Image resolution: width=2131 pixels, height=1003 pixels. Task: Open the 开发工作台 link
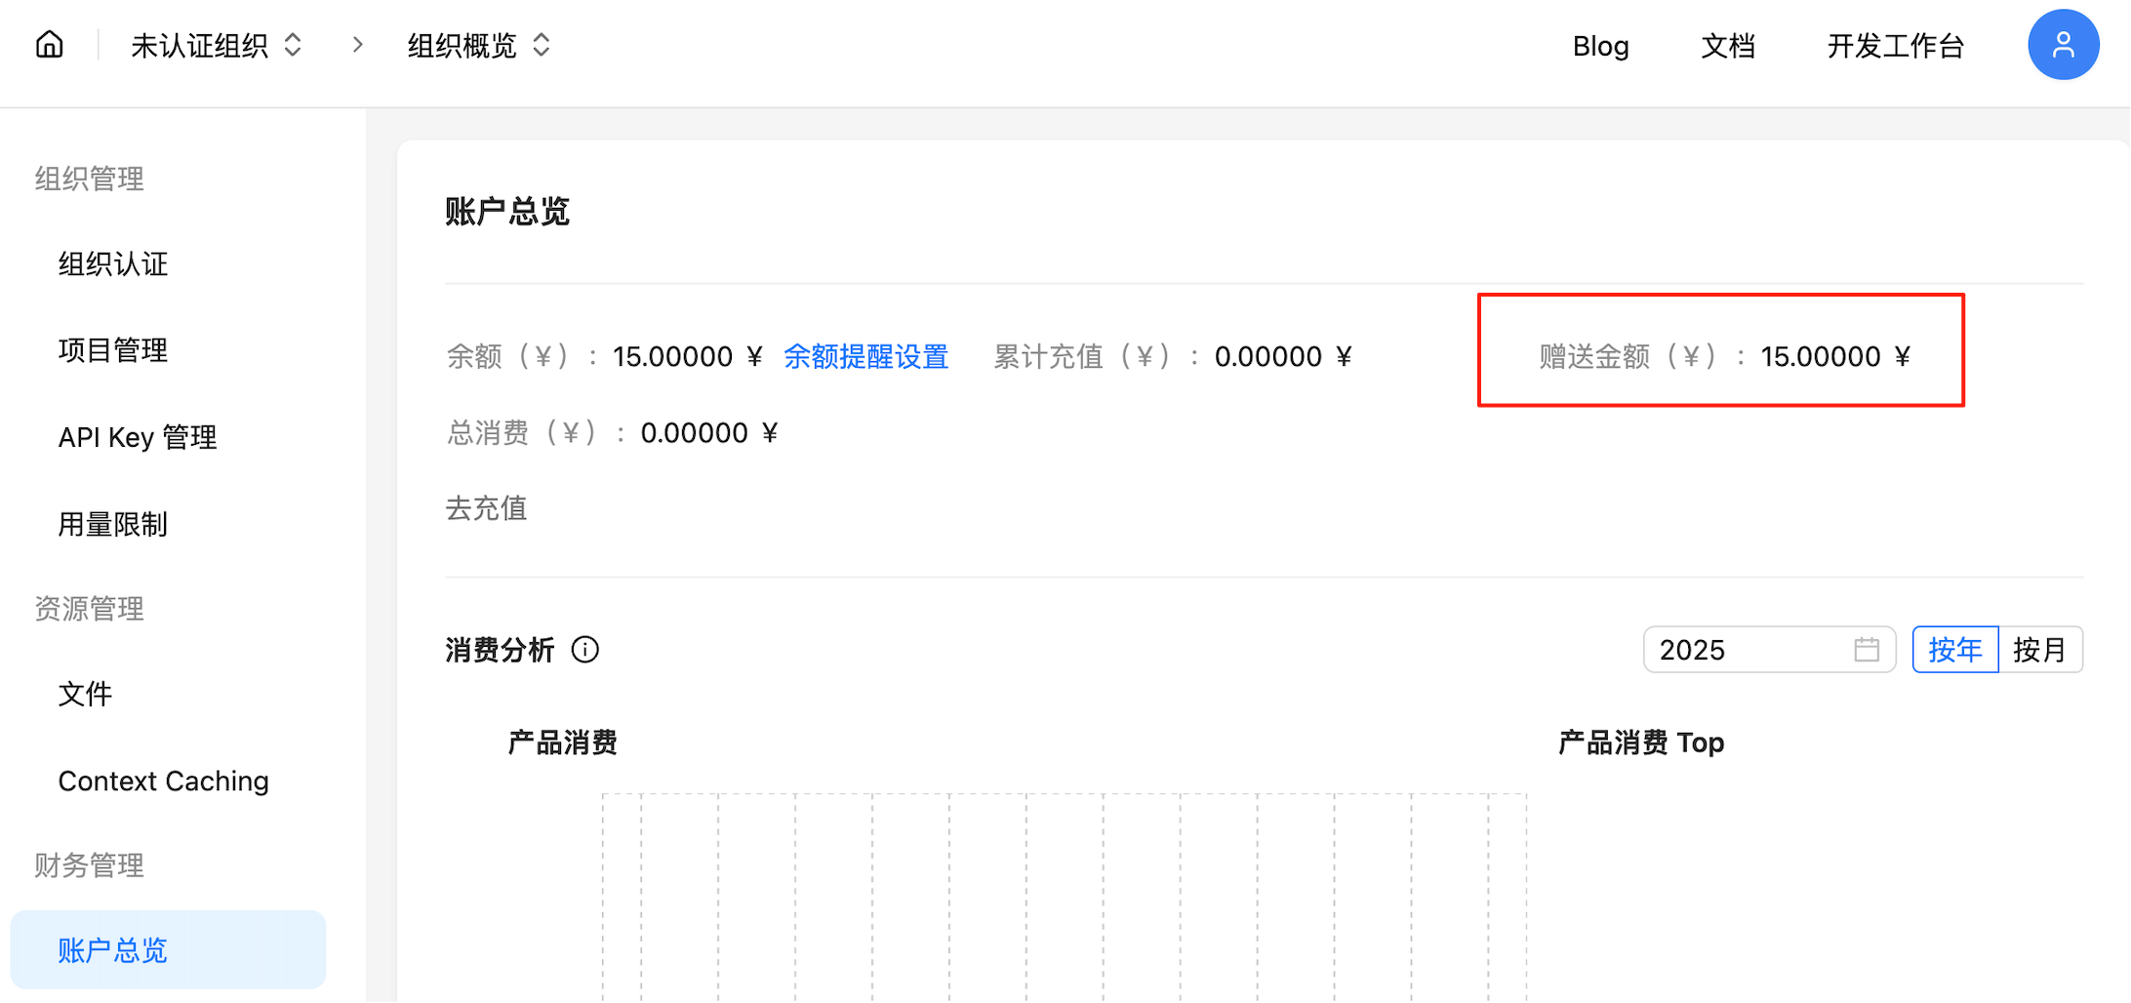pos(1894,46)
